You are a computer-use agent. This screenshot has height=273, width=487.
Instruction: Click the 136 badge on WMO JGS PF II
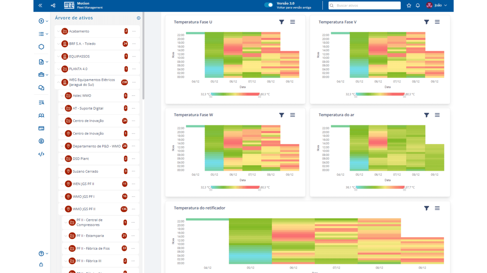(124, 209)
